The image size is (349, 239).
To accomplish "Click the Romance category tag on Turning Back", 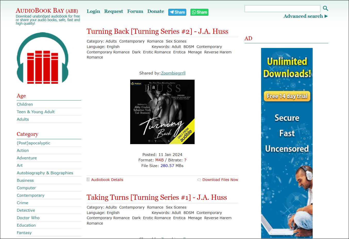I will (x=155, y=41).
